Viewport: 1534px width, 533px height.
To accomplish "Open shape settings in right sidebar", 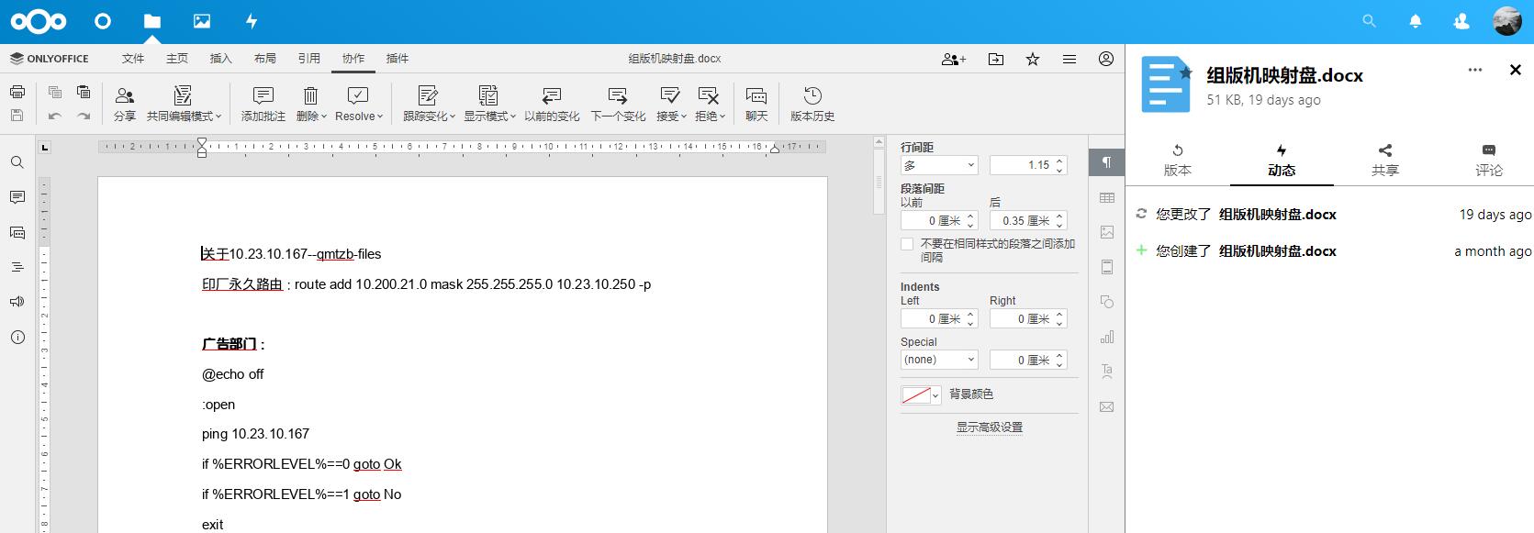I will (x=1107, y=302).
